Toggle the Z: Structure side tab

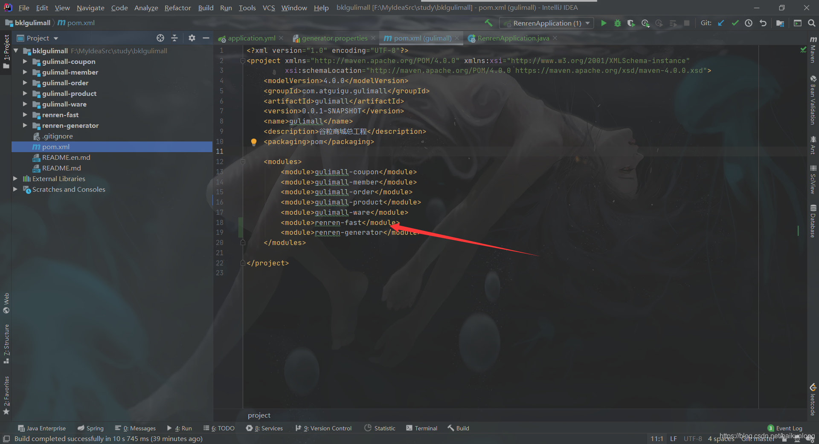tap(6, 343)
